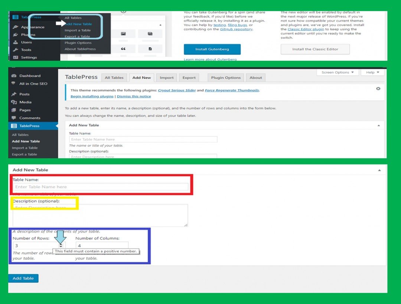This screenshot has height=304, width=401.
Task: Open the Classic Editor plugin link
Action: (306, 29)
